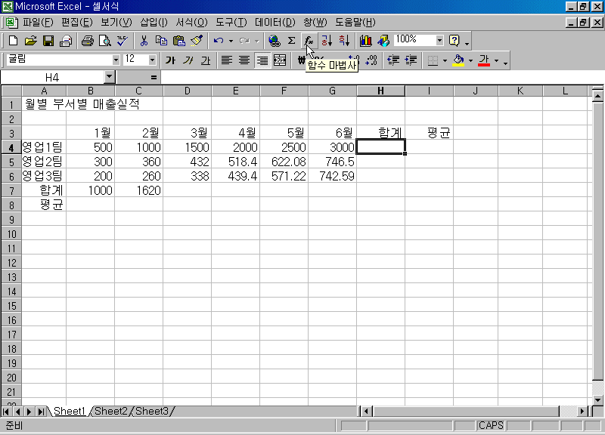The image size is (605, 435).
Task: Run the spelling check icon
Action: [123, 41]
